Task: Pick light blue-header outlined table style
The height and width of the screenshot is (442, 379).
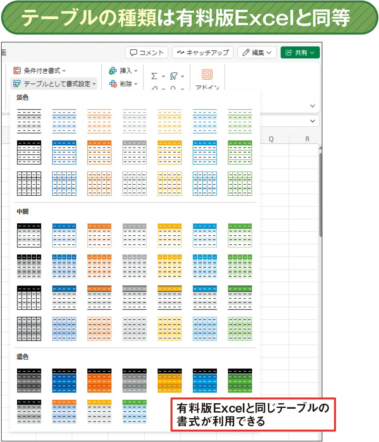Action: point(64,153)
